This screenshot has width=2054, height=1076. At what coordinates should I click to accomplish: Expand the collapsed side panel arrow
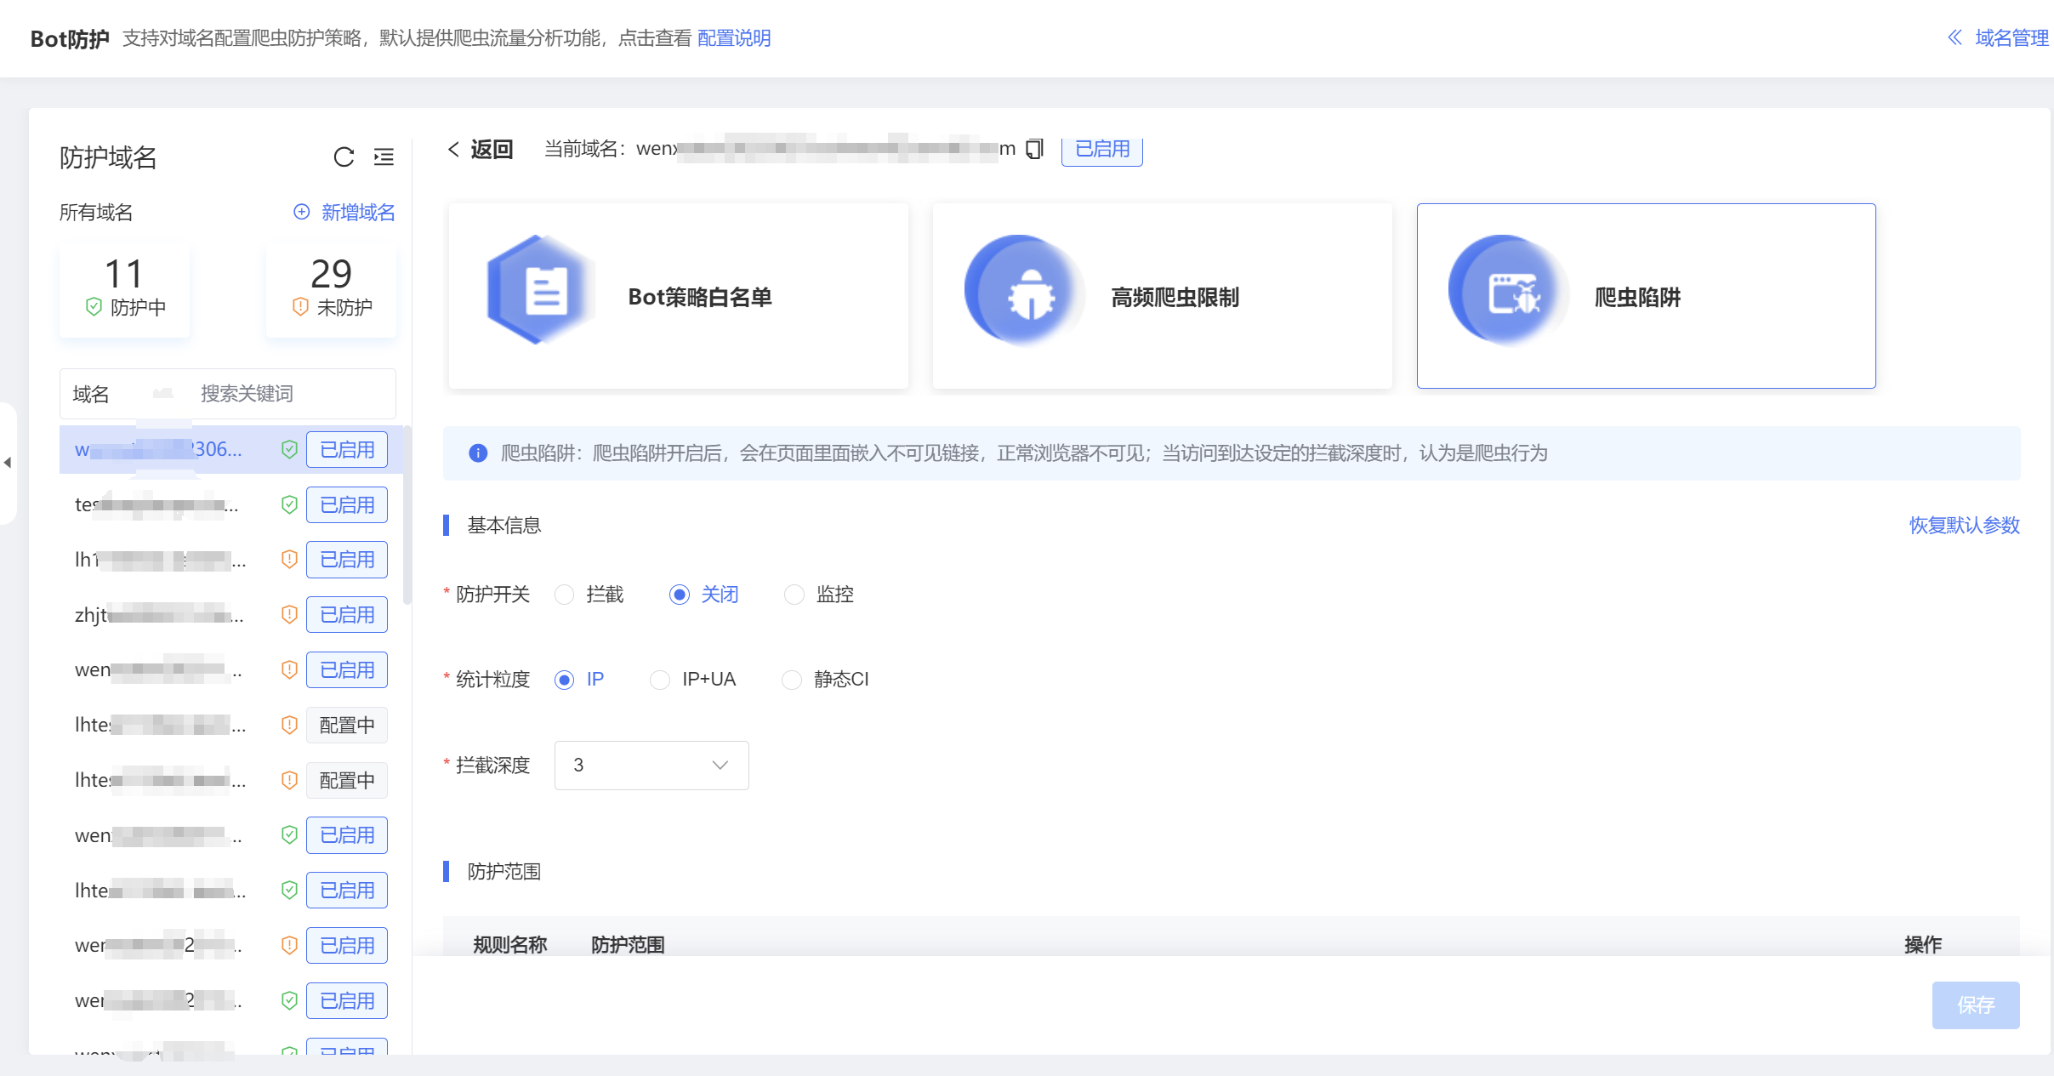click(8, 463)
